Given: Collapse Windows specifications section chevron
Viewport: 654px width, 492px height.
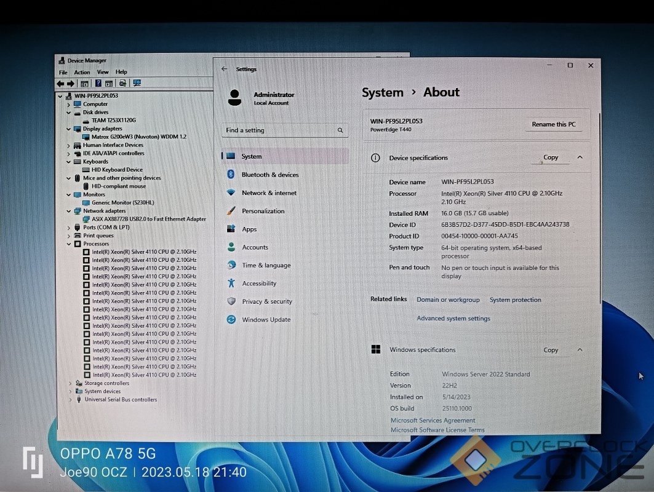Looking at the screenshot, I should 580,350.
